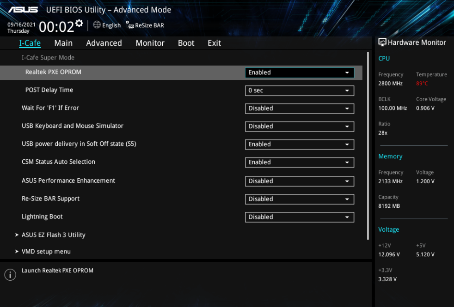
Task: Select USB Keyboard and Mouse Simulator label
Action: click(73, 126)
